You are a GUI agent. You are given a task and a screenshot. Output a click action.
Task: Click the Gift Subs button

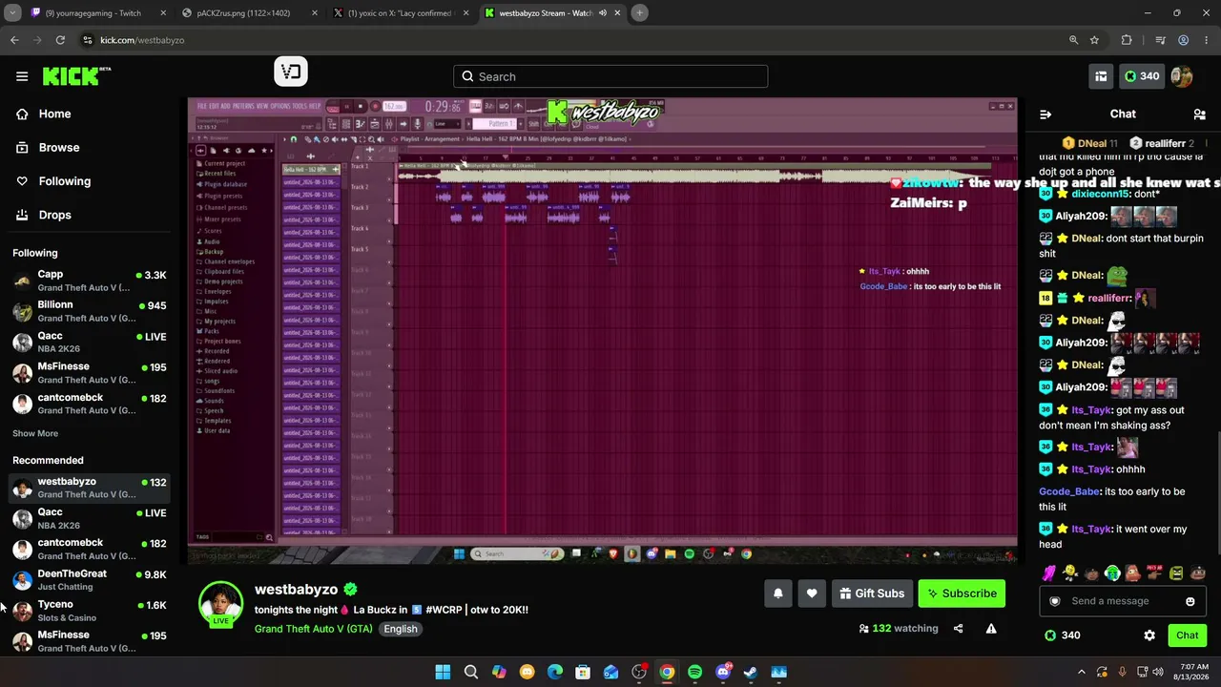tap(872, 593)
